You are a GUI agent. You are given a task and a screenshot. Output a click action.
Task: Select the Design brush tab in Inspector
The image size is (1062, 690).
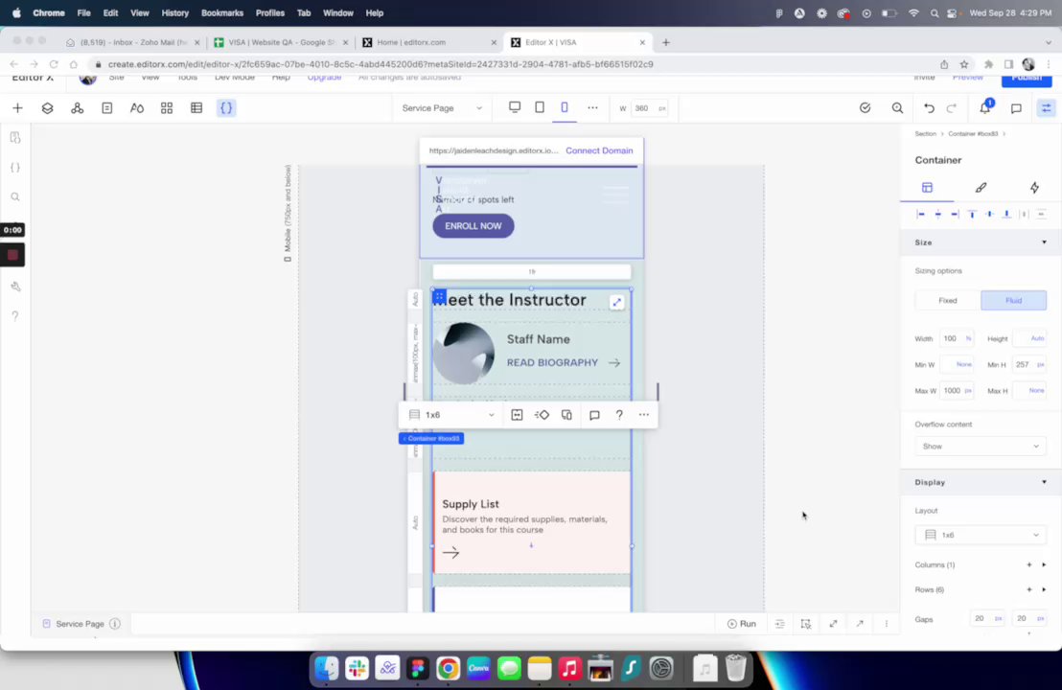click(981, 188)
